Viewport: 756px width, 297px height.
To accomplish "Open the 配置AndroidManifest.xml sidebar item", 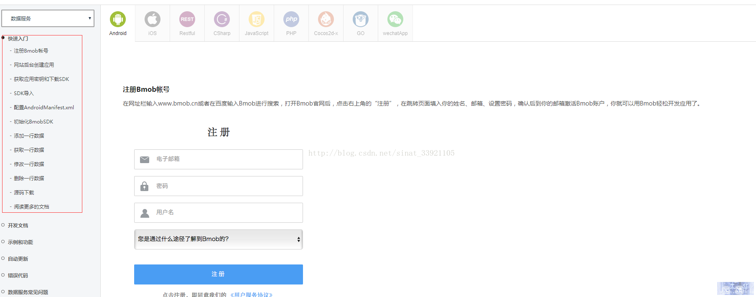I will (x=44, y=108).
